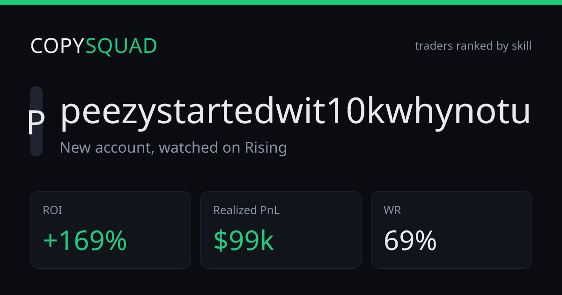This screenshot has height=295, width=562.
Task: Open the WR stat card
Action: pos(451,230)
